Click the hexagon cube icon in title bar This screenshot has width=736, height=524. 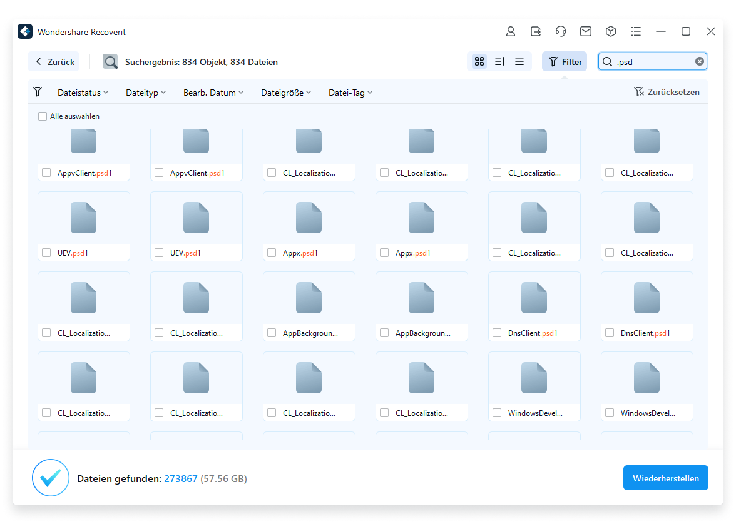click(x=611, y=31)
